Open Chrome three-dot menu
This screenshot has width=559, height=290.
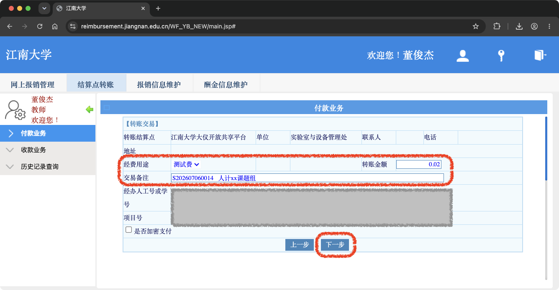[549, 26]
